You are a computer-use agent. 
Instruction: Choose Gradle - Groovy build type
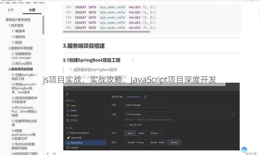coord(136,142)
